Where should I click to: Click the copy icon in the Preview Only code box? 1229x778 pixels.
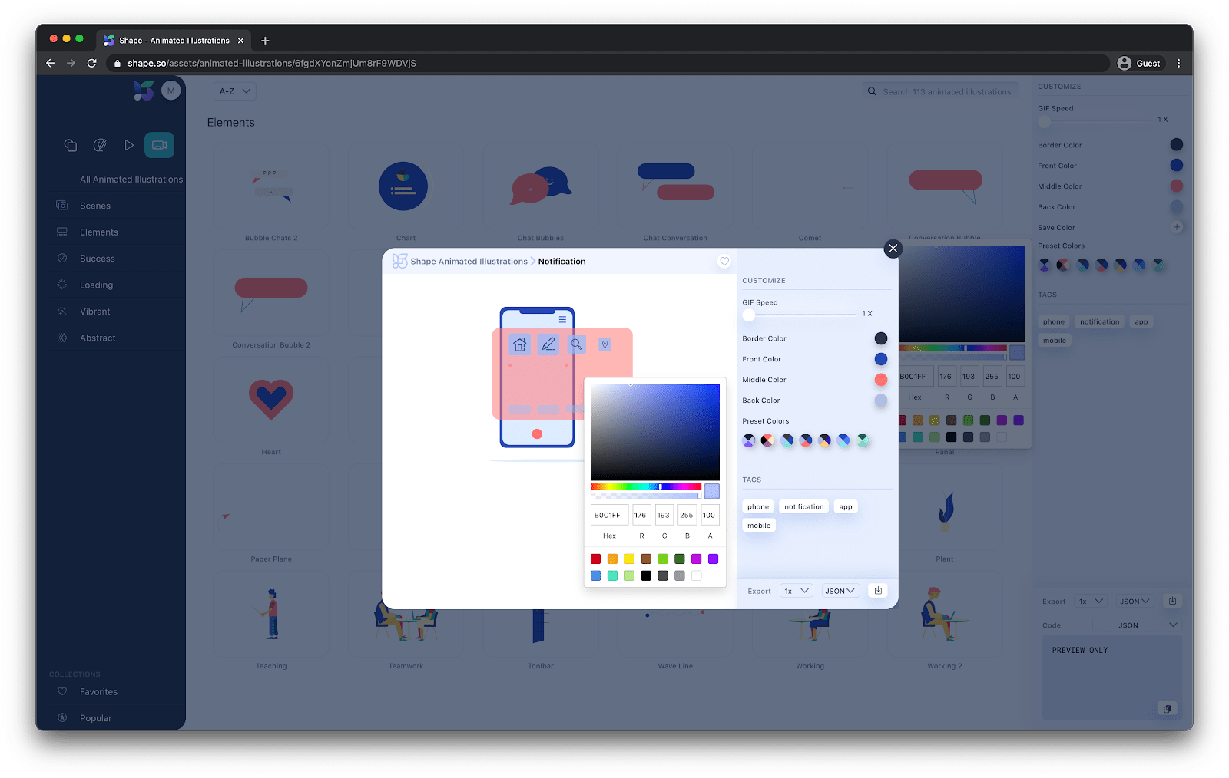(1167, 709)
